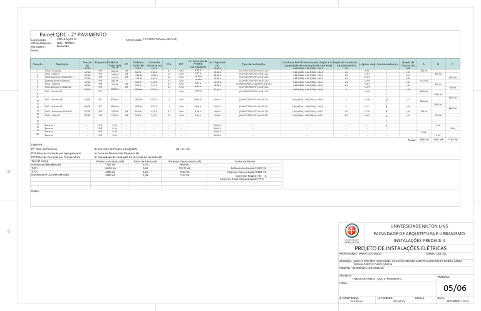Click the 'Iluminação do Pavimento' circuit row description
The width and height of the screenshot is (481, 311).
58,81
